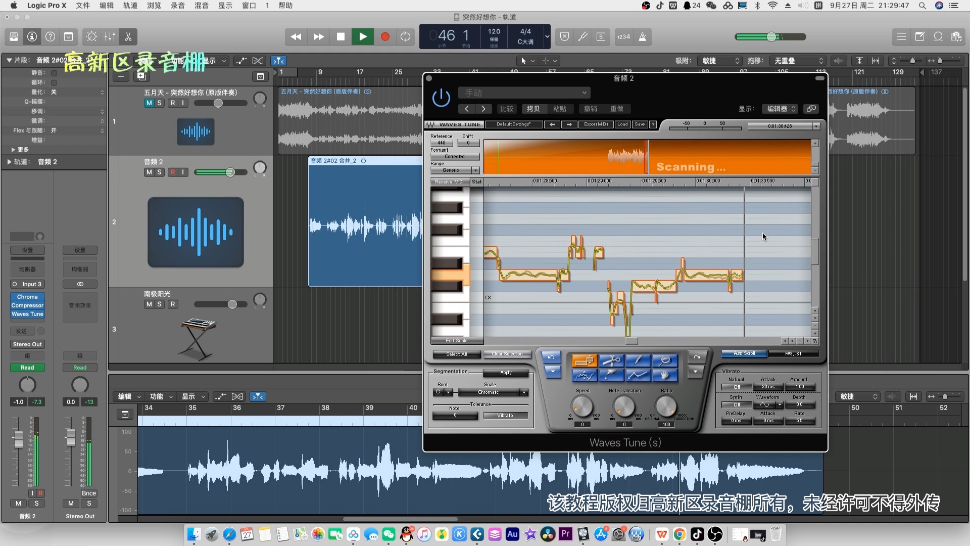Open the 文件 menu
970x546 pixels.
point(83,6)
